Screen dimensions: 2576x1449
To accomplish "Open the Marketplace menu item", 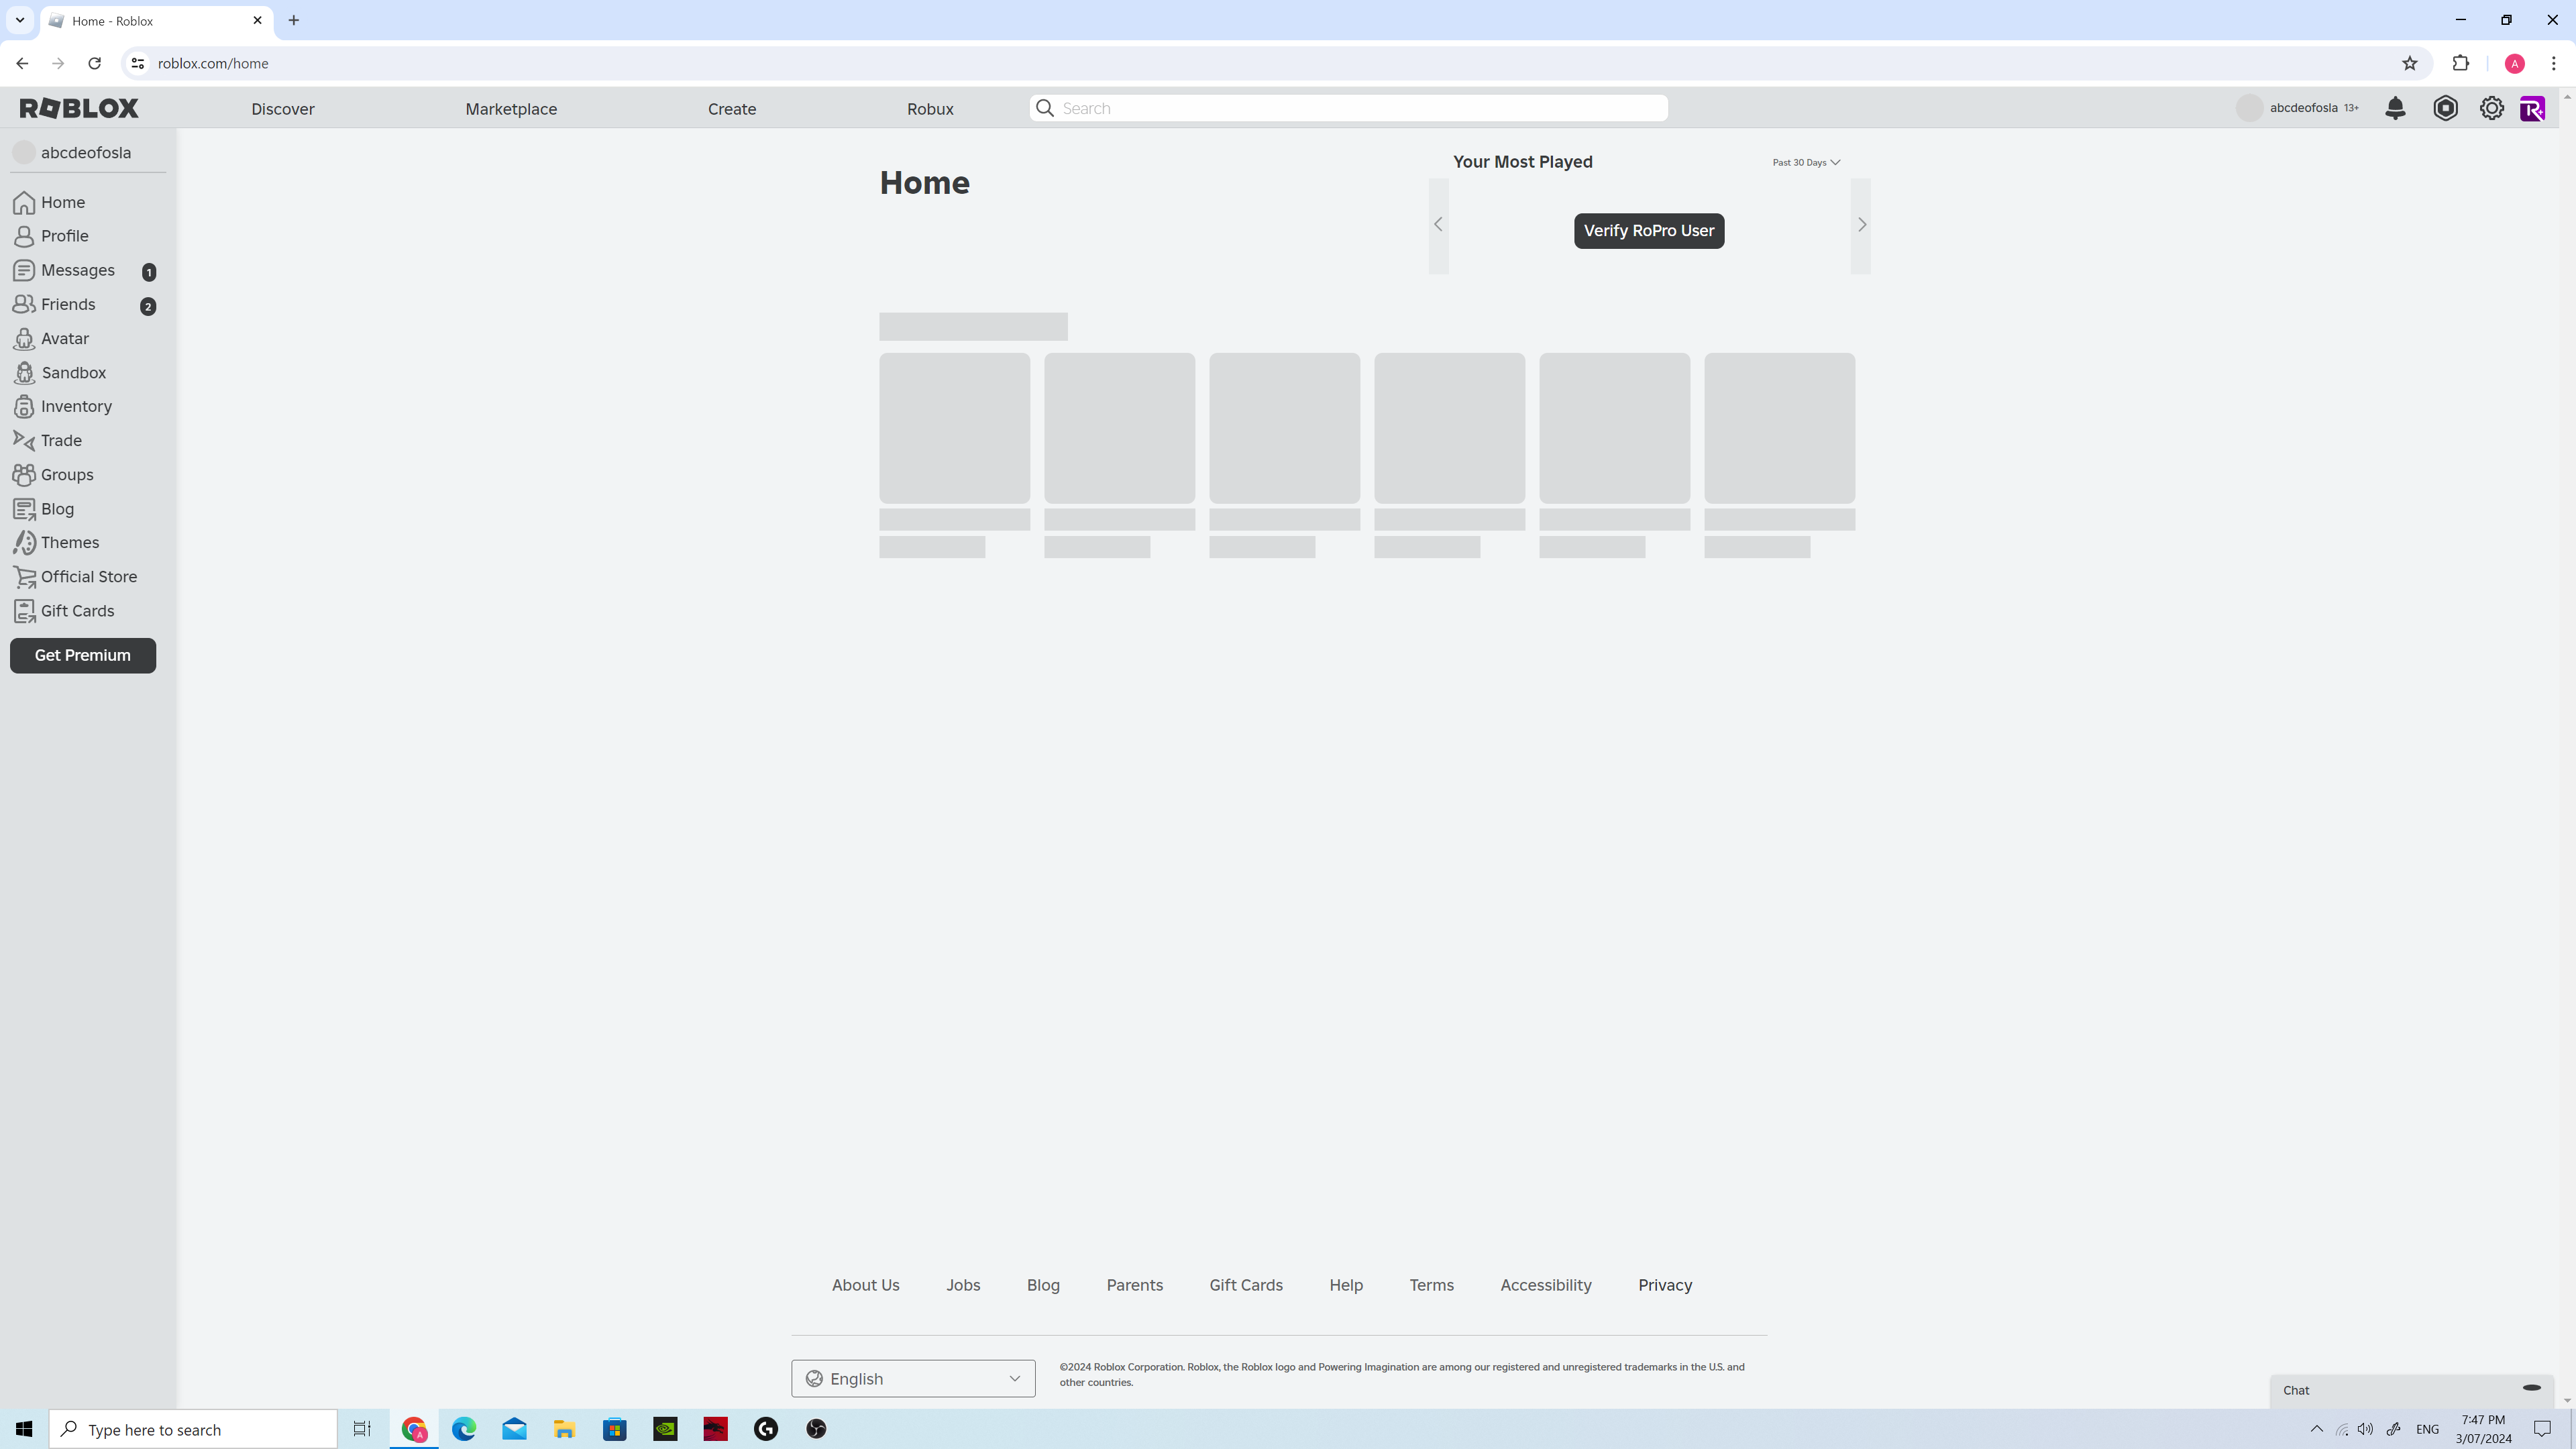I will pyautogui.click(x=511, y=109).
